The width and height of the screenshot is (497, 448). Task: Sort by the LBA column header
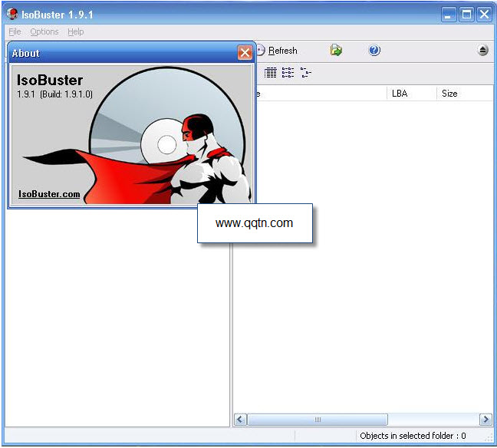pyautogui.click(x=411, y=94)
